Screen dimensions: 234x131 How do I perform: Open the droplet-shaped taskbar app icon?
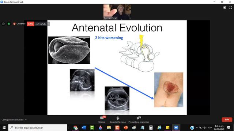(101, 128)
